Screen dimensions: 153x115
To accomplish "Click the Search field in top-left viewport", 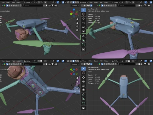I will coord(32,5).
